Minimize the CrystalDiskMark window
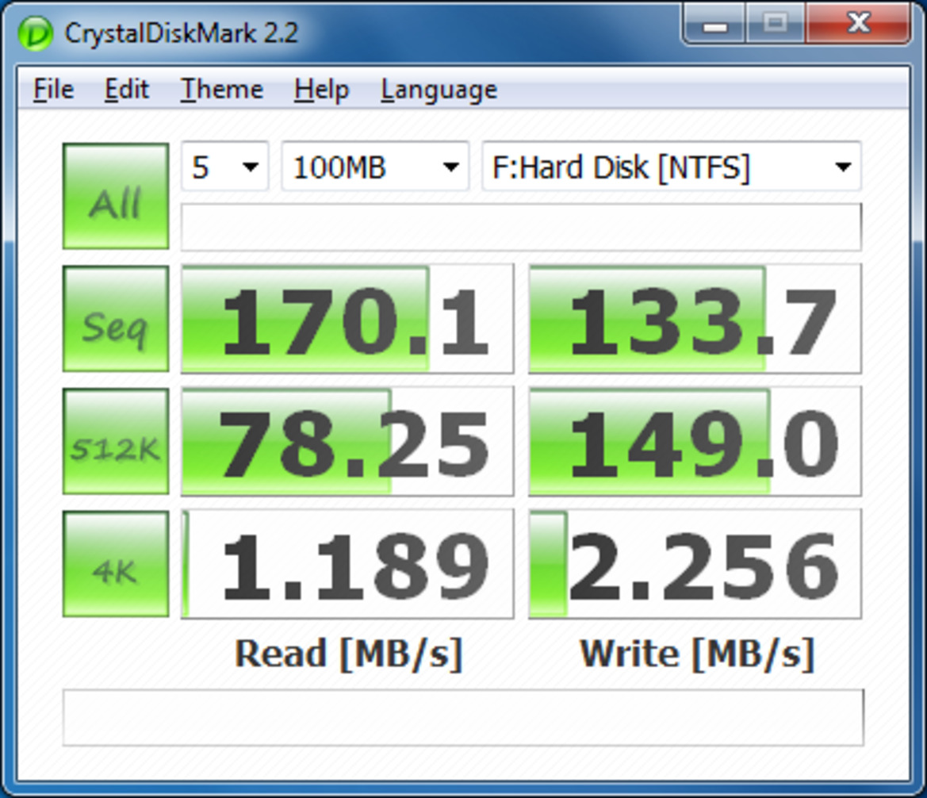 (x=714, y=24)
